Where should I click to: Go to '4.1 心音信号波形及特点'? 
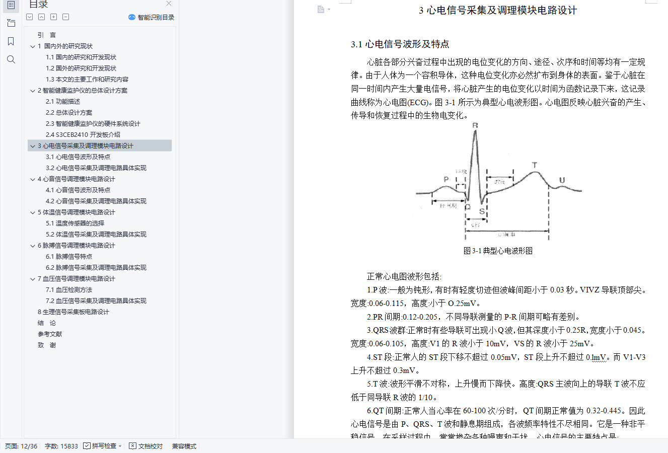point(78,190)
